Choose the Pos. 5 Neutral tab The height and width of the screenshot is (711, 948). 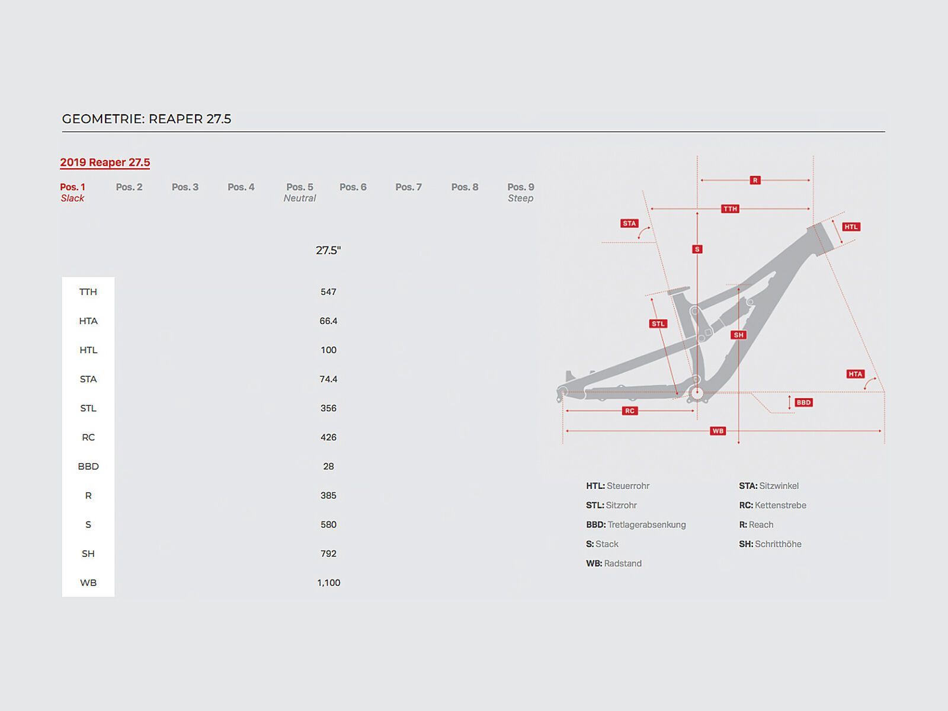[300, 192]
